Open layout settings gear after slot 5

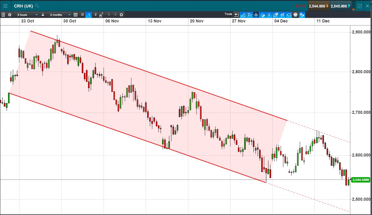coord(121,15)
